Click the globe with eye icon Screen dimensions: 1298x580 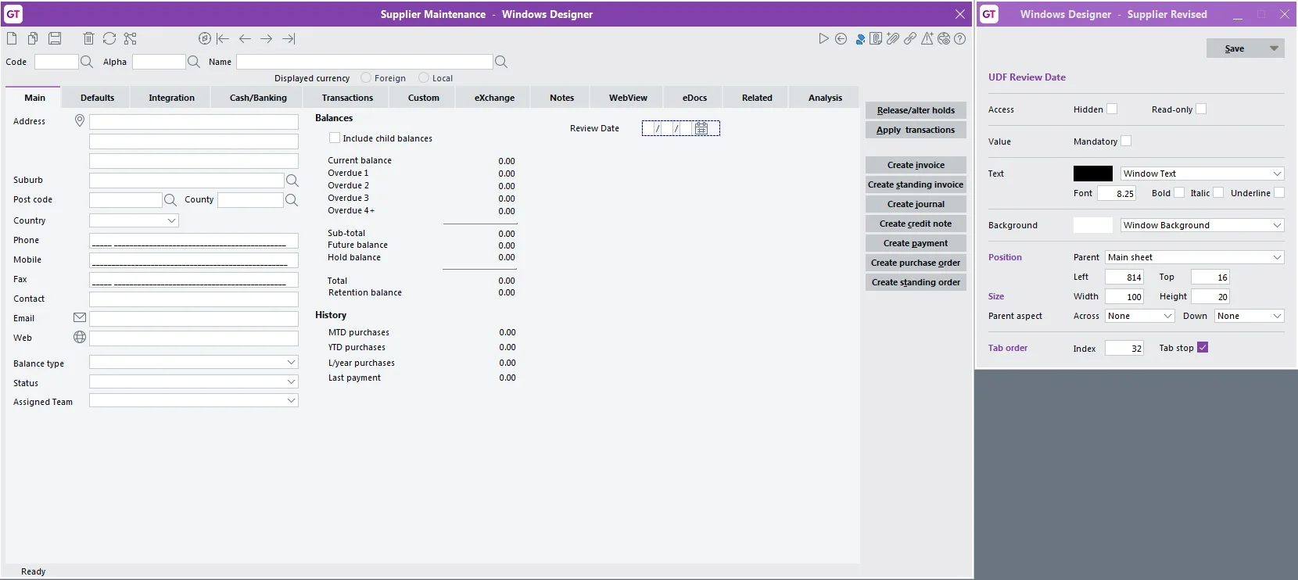click(944, 38)
